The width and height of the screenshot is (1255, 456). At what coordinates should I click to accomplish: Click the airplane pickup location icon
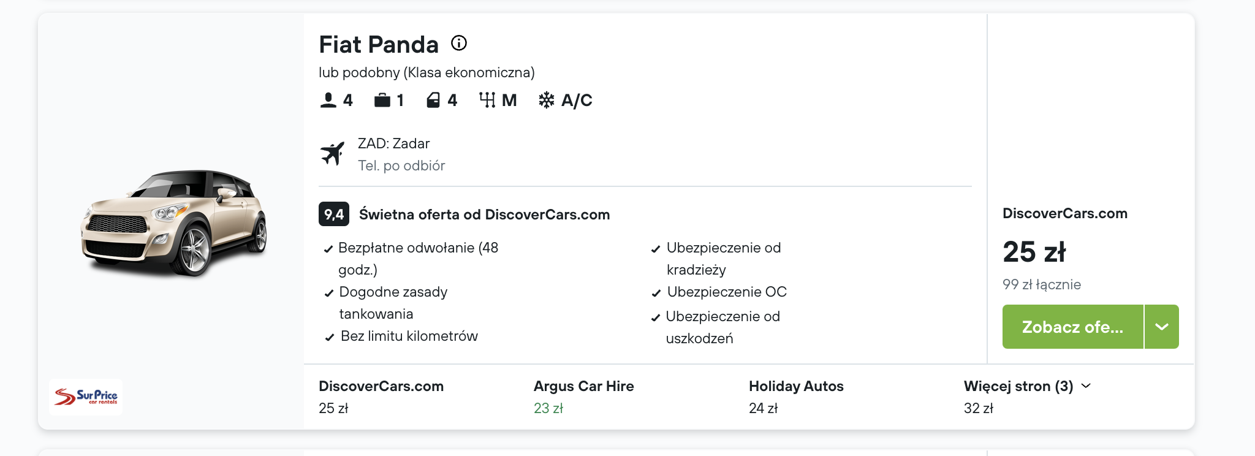(333, 153)
